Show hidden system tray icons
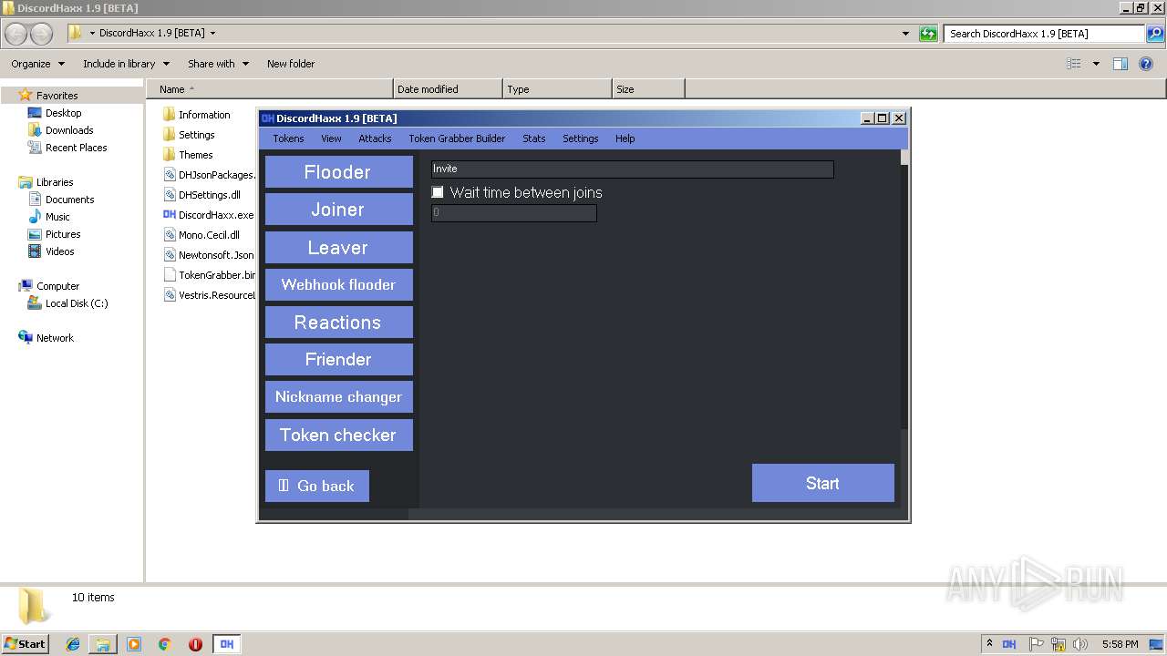The height and width of the screenshot is (656, 1167). (989, 644)
